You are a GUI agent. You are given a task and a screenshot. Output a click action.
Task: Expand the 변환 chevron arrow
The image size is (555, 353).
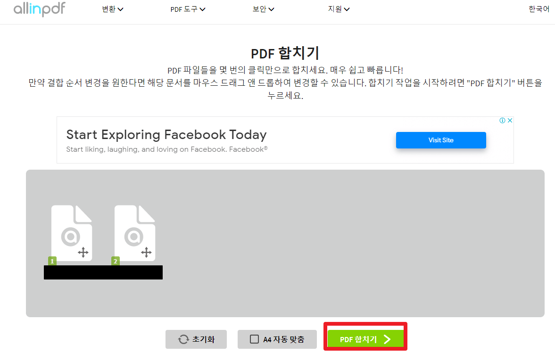click(x=120, y=9)
